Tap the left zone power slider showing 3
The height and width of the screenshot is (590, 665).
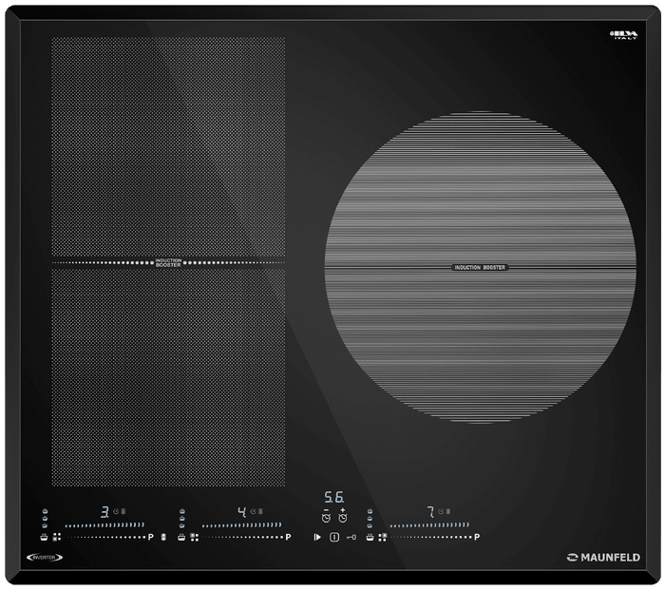pos(104,524)
